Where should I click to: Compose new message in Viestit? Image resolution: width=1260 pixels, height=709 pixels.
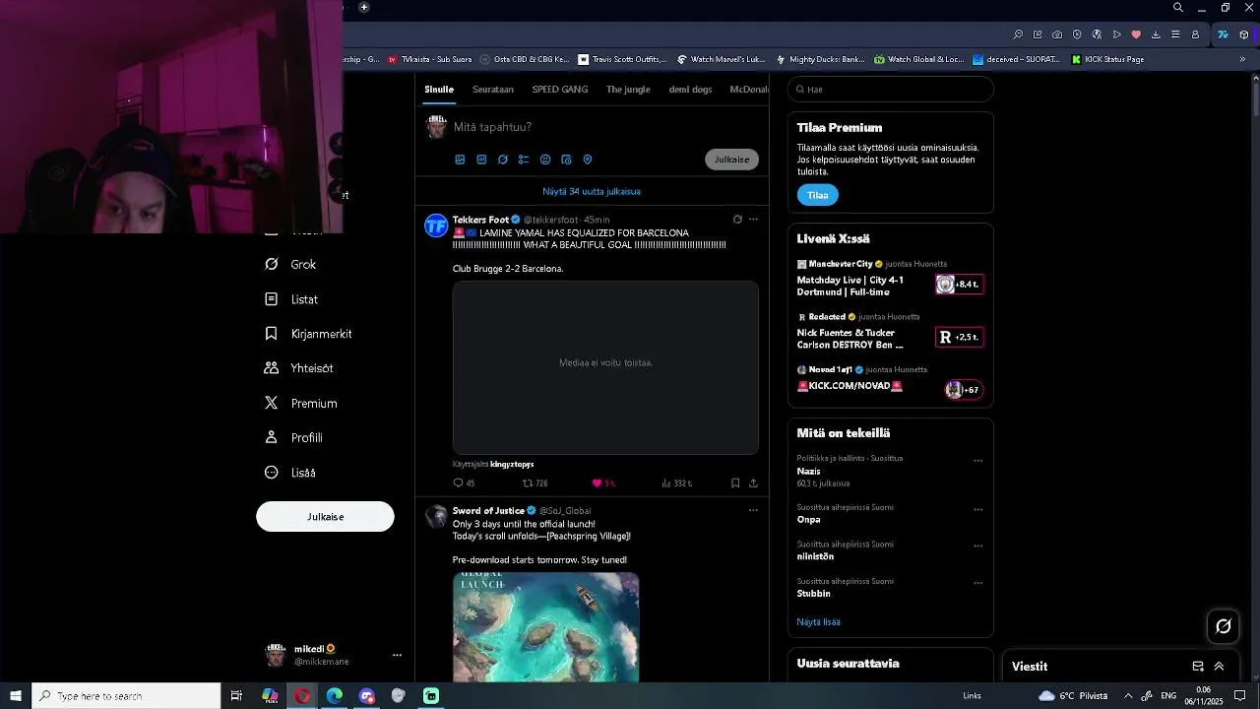(1198, 667)
